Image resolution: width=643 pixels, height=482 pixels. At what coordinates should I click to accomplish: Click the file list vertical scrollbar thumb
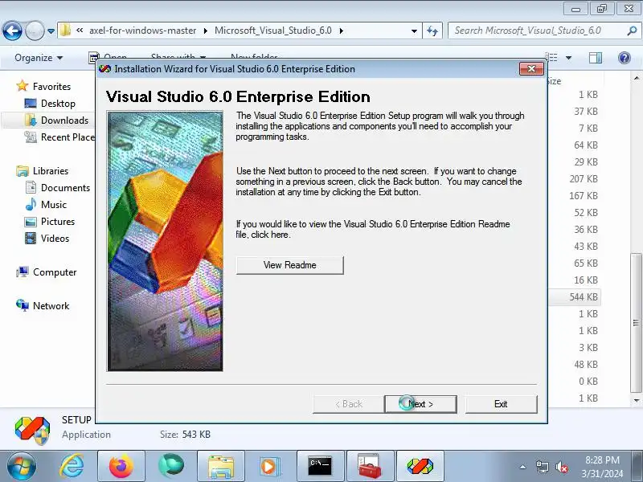636,323
